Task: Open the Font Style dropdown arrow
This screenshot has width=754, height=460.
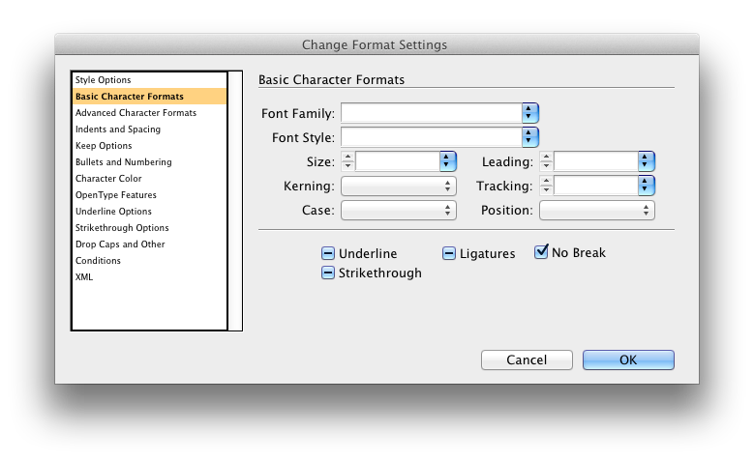Action: coord(529,137)
